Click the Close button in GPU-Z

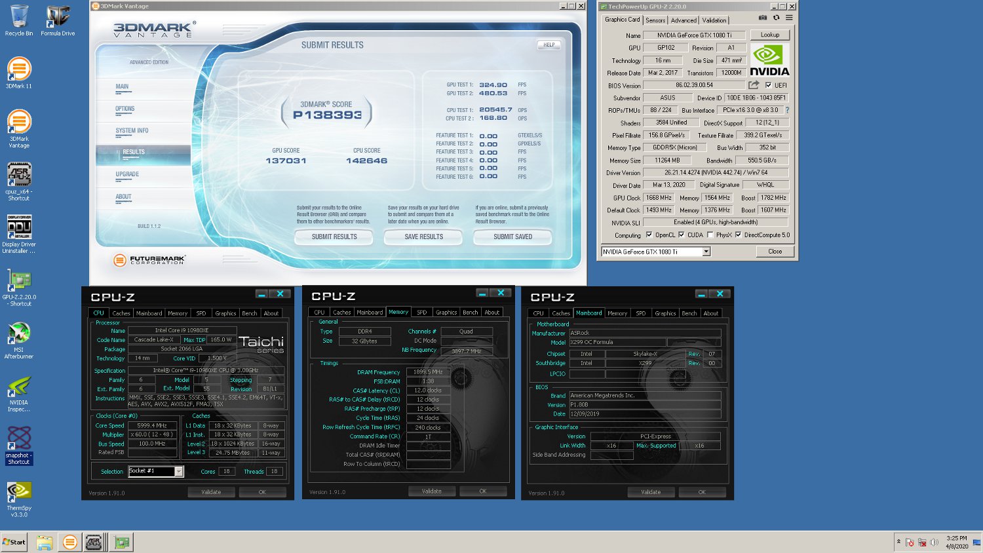pos(775,252)
